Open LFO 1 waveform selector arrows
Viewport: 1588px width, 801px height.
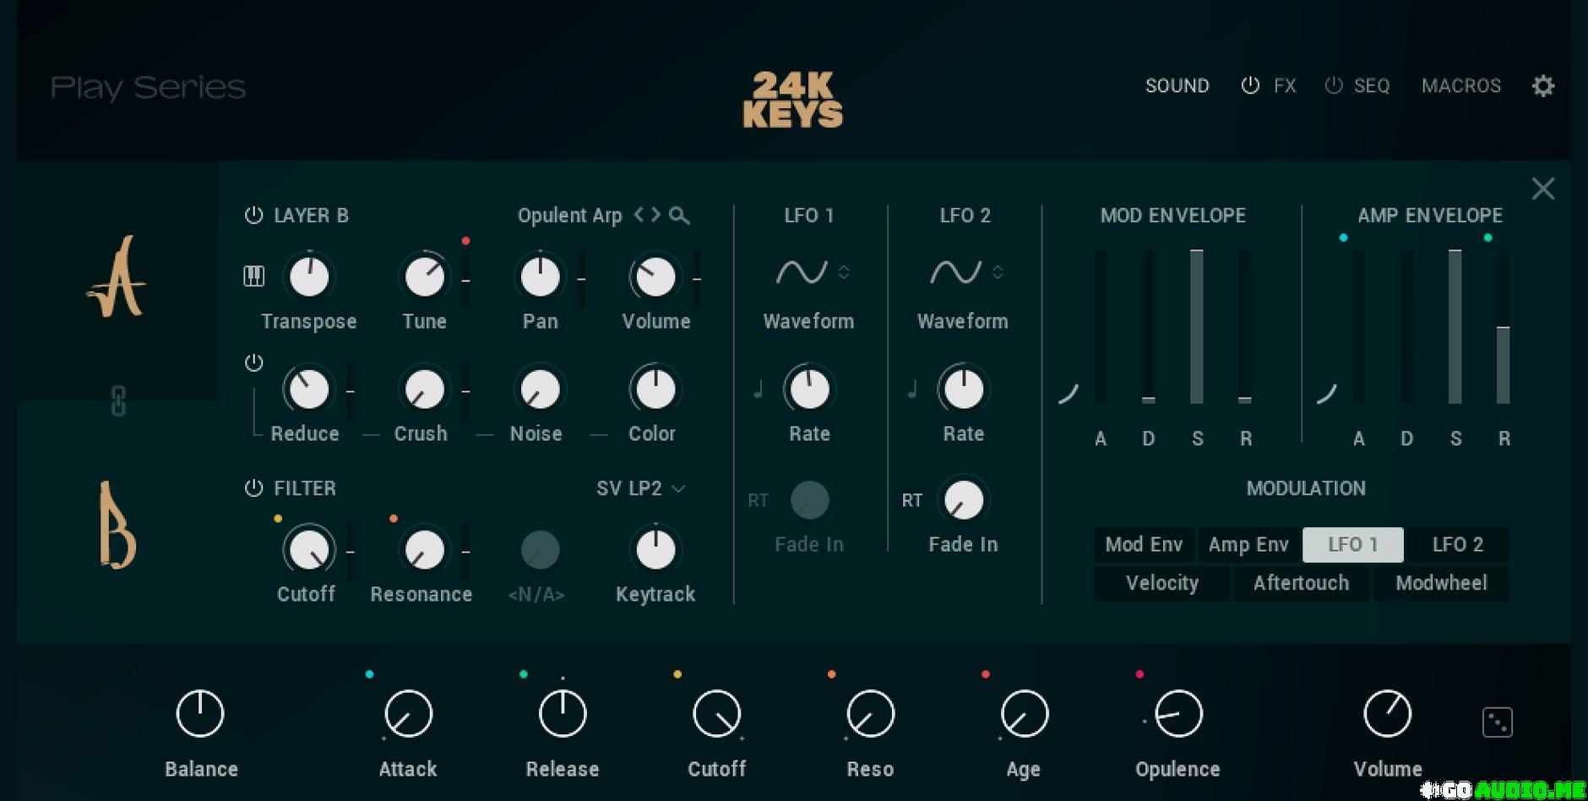843,272
